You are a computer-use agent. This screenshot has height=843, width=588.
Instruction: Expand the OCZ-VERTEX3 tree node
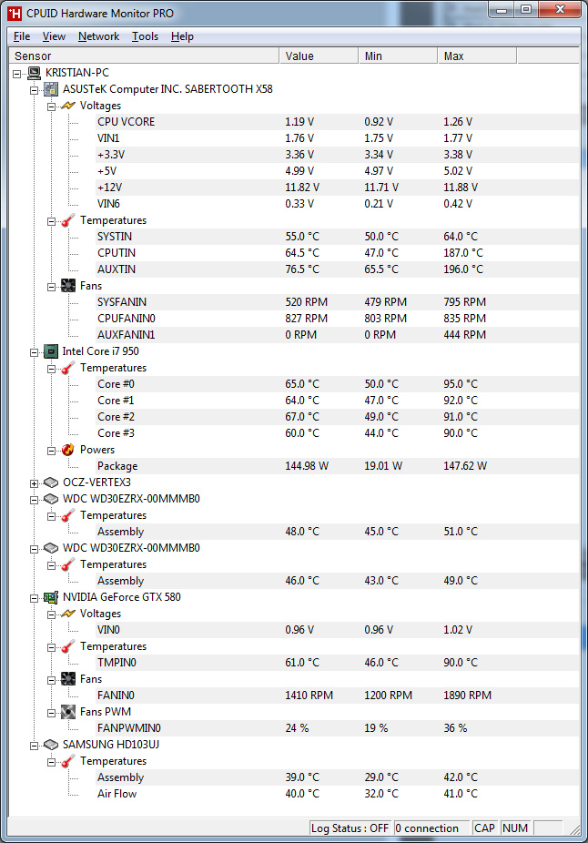[x=35, y=483]
